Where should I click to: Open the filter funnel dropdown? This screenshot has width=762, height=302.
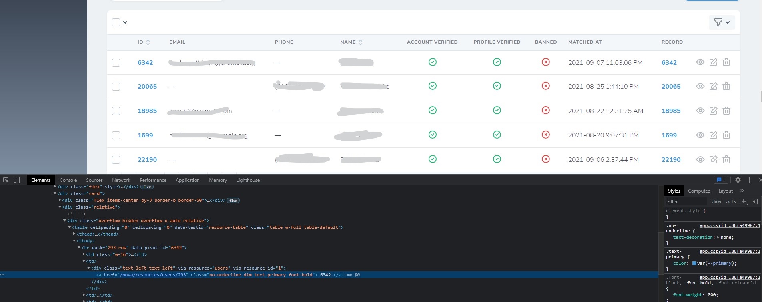coord(722,22)
